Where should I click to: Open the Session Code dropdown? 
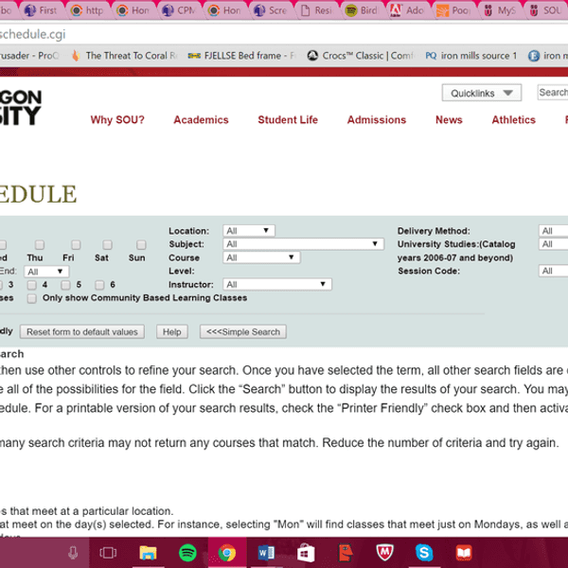(x=553, y=271)
